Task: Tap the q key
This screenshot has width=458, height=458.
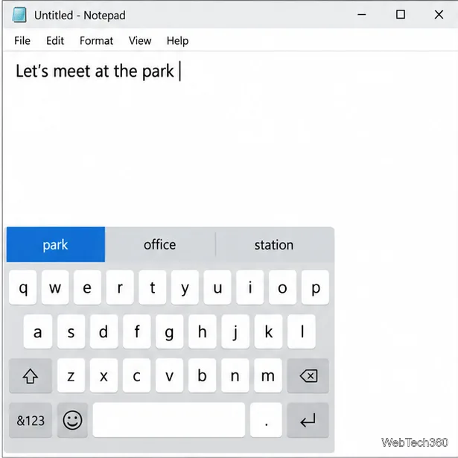Action: tap(23, 287)
